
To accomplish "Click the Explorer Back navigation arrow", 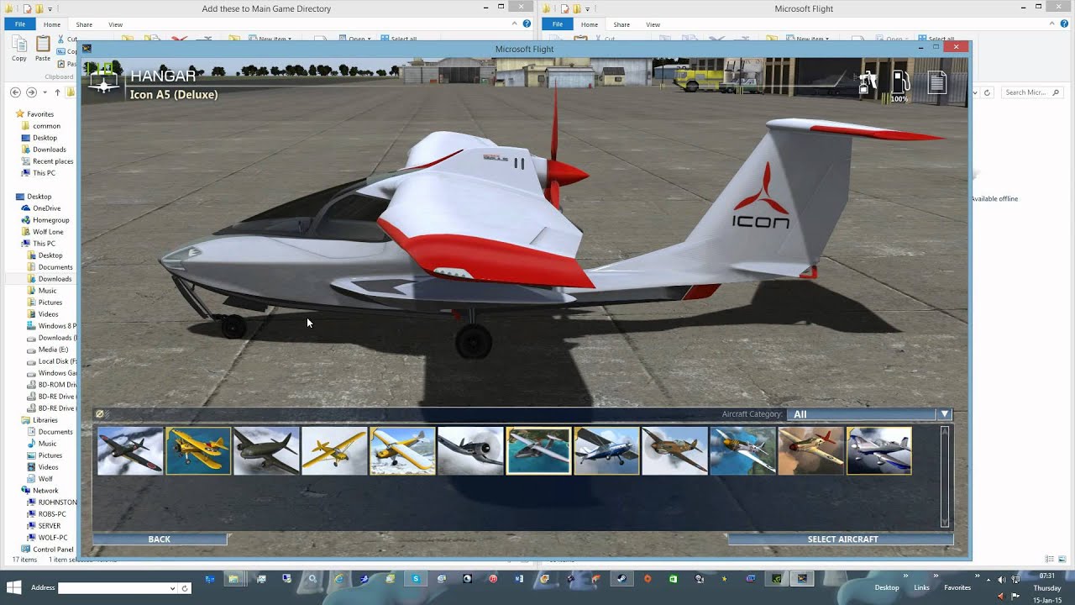I will [x=15, y=92].
